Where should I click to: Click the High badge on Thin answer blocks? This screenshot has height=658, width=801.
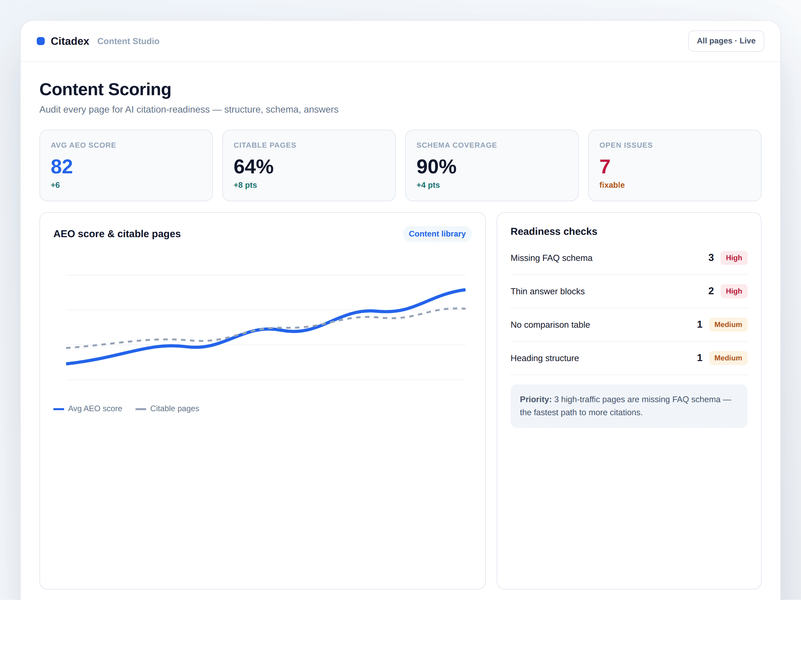coord(734,291)
